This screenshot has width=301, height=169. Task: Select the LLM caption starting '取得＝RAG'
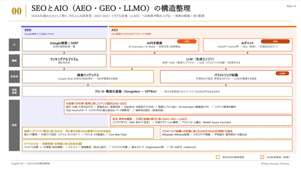201,63
